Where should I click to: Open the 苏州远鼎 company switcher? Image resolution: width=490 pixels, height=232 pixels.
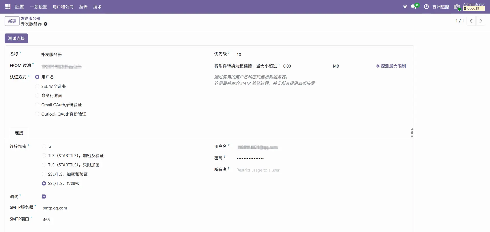coord(440,7)
